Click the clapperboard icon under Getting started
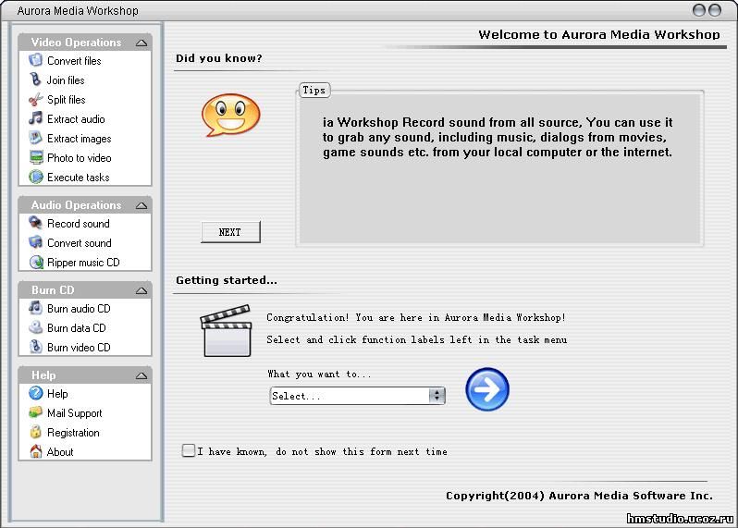 tap(227, 331)
